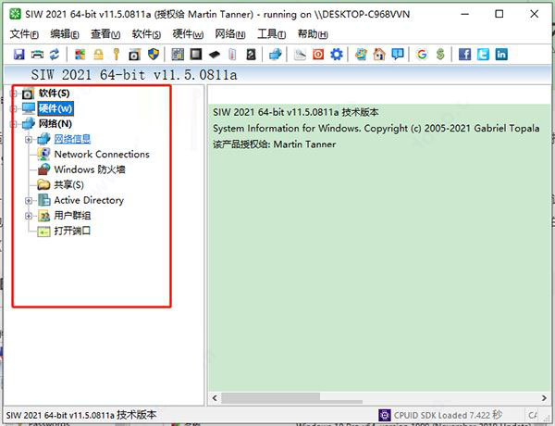Viewport: 555px width, 426px height.
Task: Click the horizontal scrollbar right arrow
Action: click(x=544, y=398)
